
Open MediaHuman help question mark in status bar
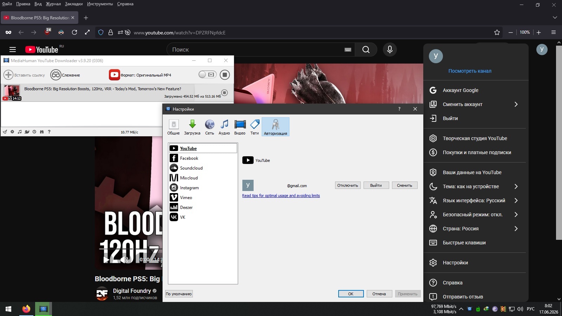tap(49, 132)
